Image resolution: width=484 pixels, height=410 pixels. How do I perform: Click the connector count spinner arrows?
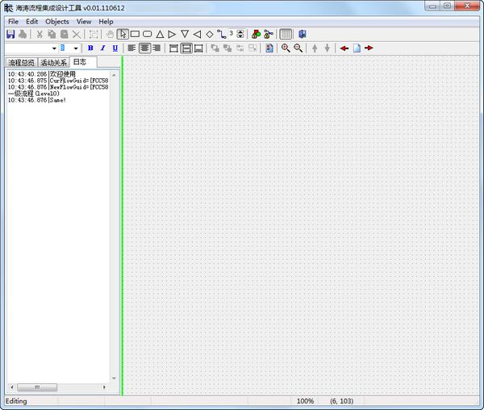tap(240, 35)
